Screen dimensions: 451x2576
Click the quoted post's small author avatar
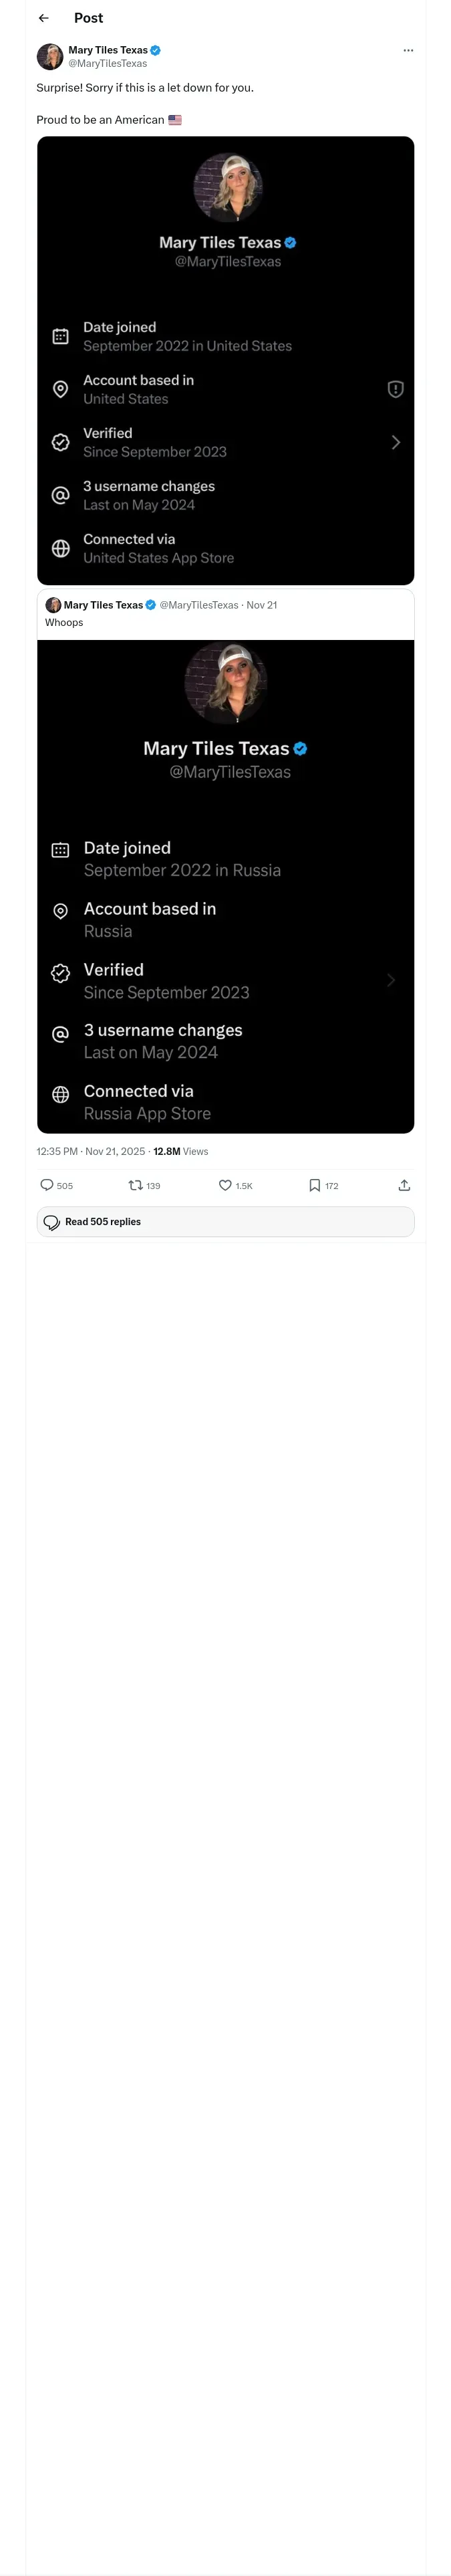(53, 605)
